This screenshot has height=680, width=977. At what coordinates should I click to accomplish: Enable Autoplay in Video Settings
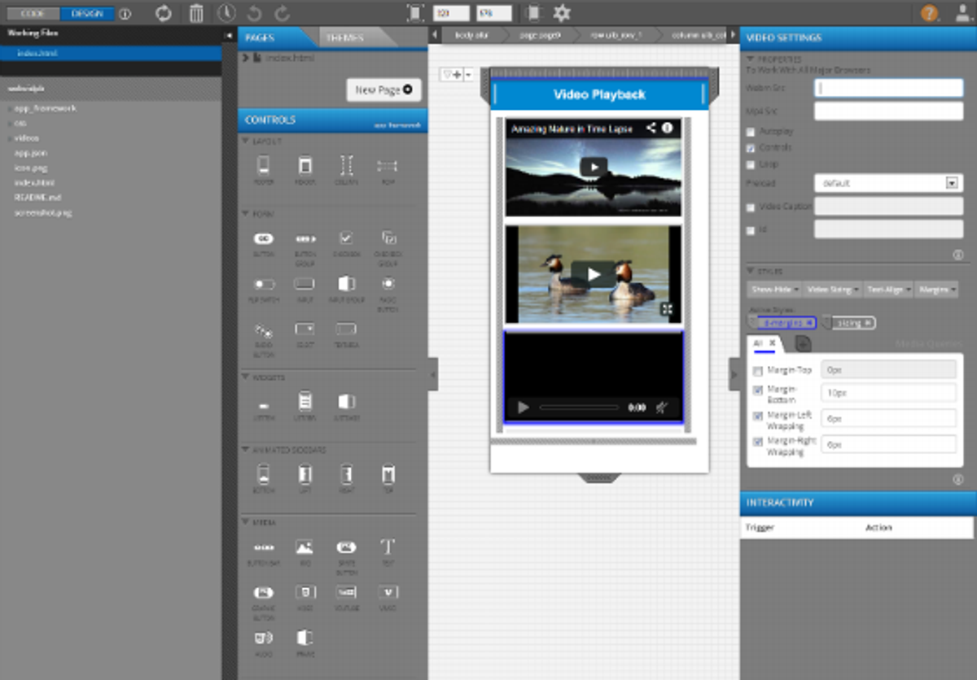click(750, 131)
